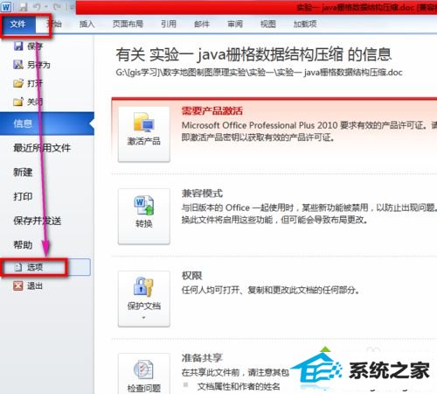Click the Convert (转换) compatibility button
This screenshot has width=437, height=394.
pos(144,216)
